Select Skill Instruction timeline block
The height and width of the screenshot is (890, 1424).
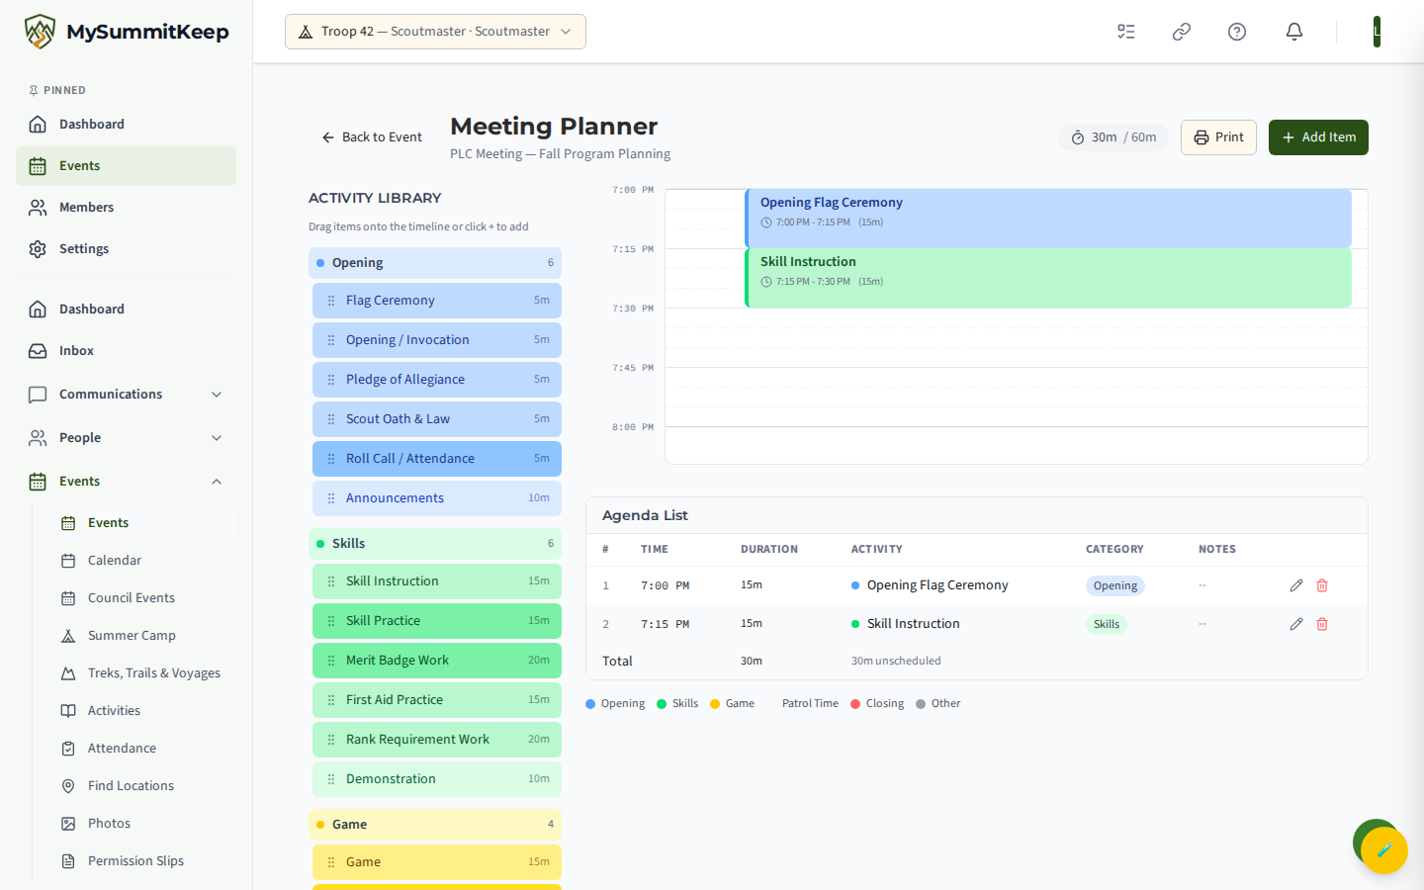pos(1048,278)
